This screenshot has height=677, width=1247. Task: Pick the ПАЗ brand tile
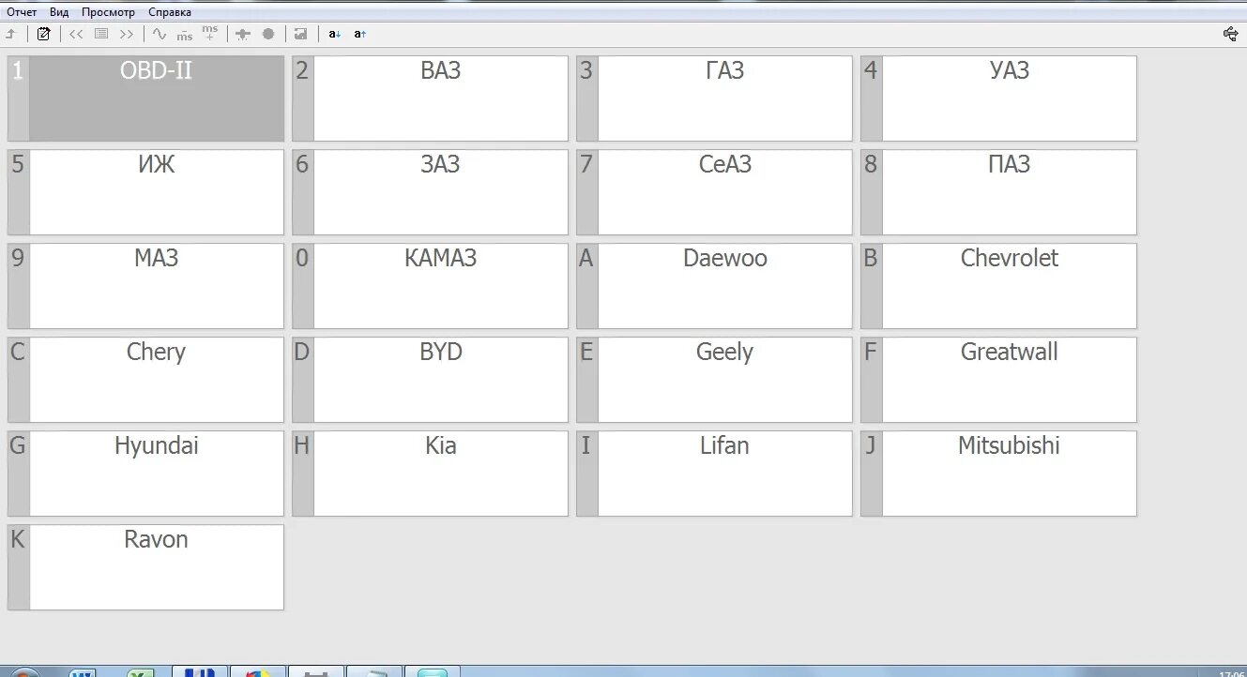coord(998,192)
